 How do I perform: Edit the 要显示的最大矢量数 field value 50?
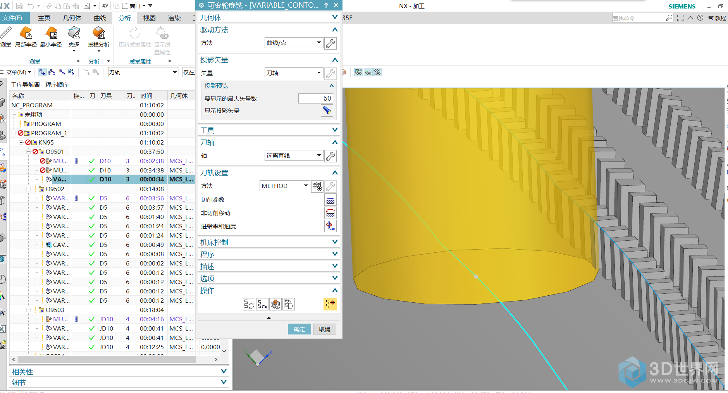[x=316, y=98]
